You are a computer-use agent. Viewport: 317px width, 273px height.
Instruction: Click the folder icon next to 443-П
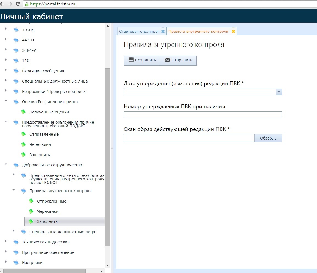16,40
